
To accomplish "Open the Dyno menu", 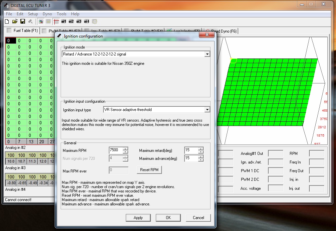I will 47,14.
